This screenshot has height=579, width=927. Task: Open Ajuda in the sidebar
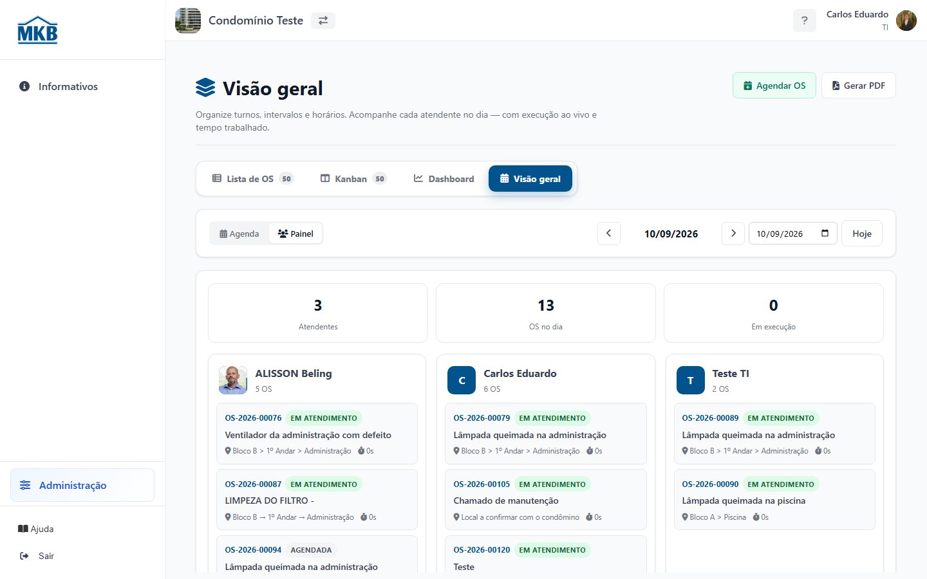[x=36, y=529]
